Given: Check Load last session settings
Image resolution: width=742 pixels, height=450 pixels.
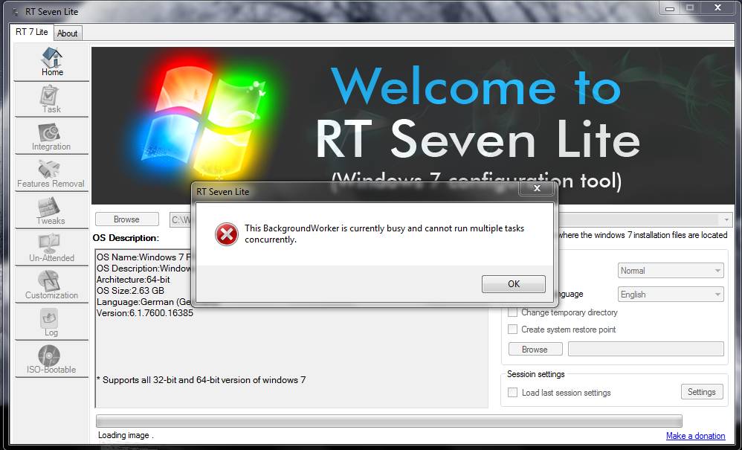Looking at the screenshot, I should pos(512,392).
